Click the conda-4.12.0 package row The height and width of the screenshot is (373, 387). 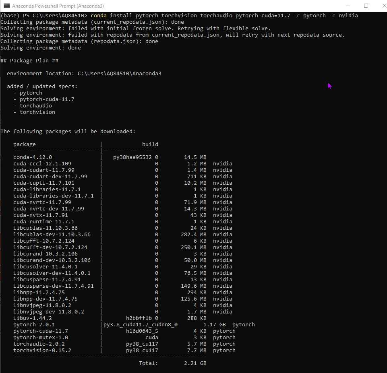pyautogui.click(x=110, y=157)
